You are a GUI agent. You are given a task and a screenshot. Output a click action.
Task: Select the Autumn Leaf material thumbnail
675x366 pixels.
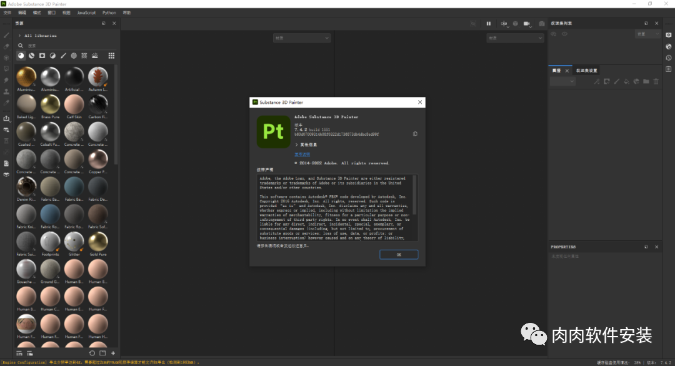point(97,77)
